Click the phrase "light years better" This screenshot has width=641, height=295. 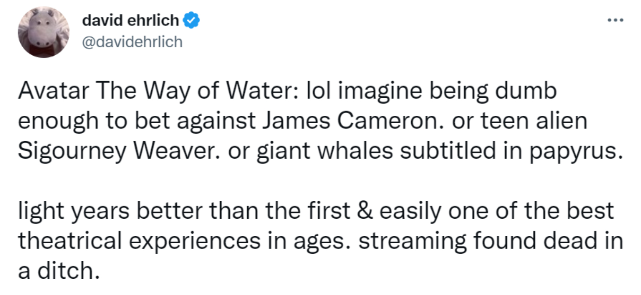pos(110,211)
